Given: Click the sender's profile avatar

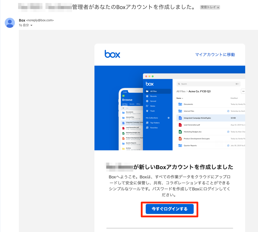Looking at the screenshot, I should [x=10, y=23].
